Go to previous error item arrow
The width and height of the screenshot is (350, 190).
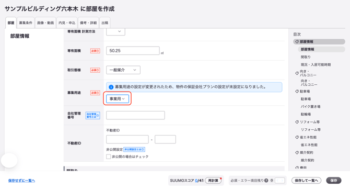278,181
